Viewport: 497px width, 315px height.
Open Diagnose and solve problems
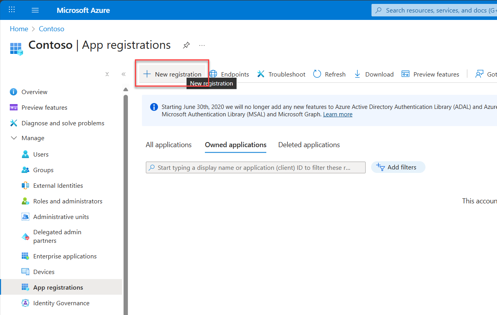click(x=61, y=123)
